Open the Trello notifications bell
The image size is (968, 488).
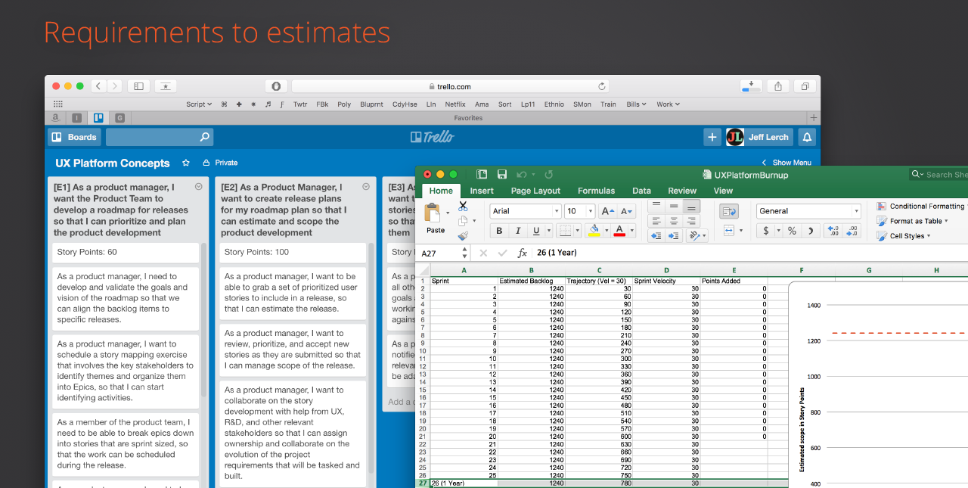[x=807, y=137]
